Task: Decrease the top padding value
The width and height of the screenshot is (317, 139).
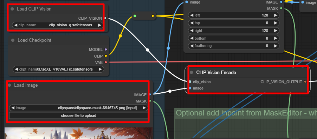Action: tap(192, 23)
